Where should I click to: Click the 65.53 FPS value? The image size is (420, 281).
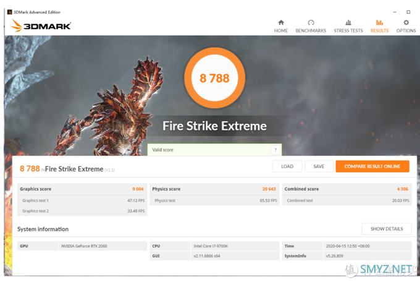(x=269, y=201)
